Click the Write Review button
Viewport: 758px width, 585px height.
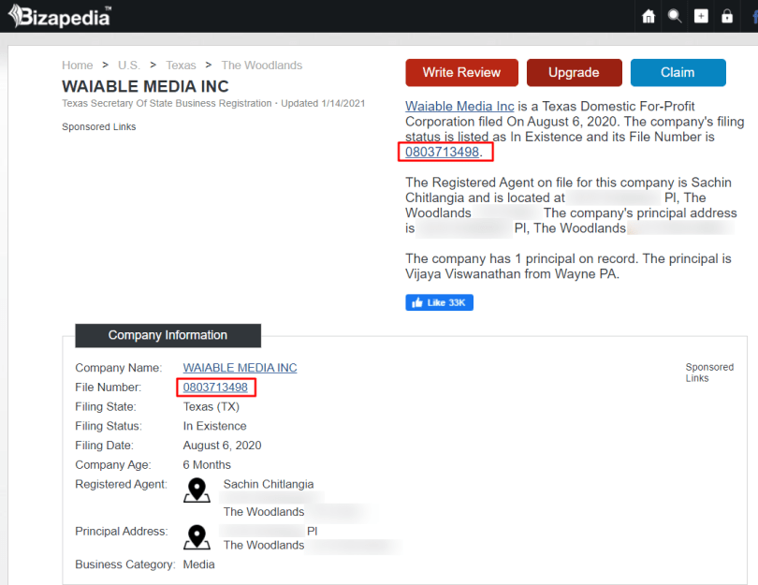461,73
